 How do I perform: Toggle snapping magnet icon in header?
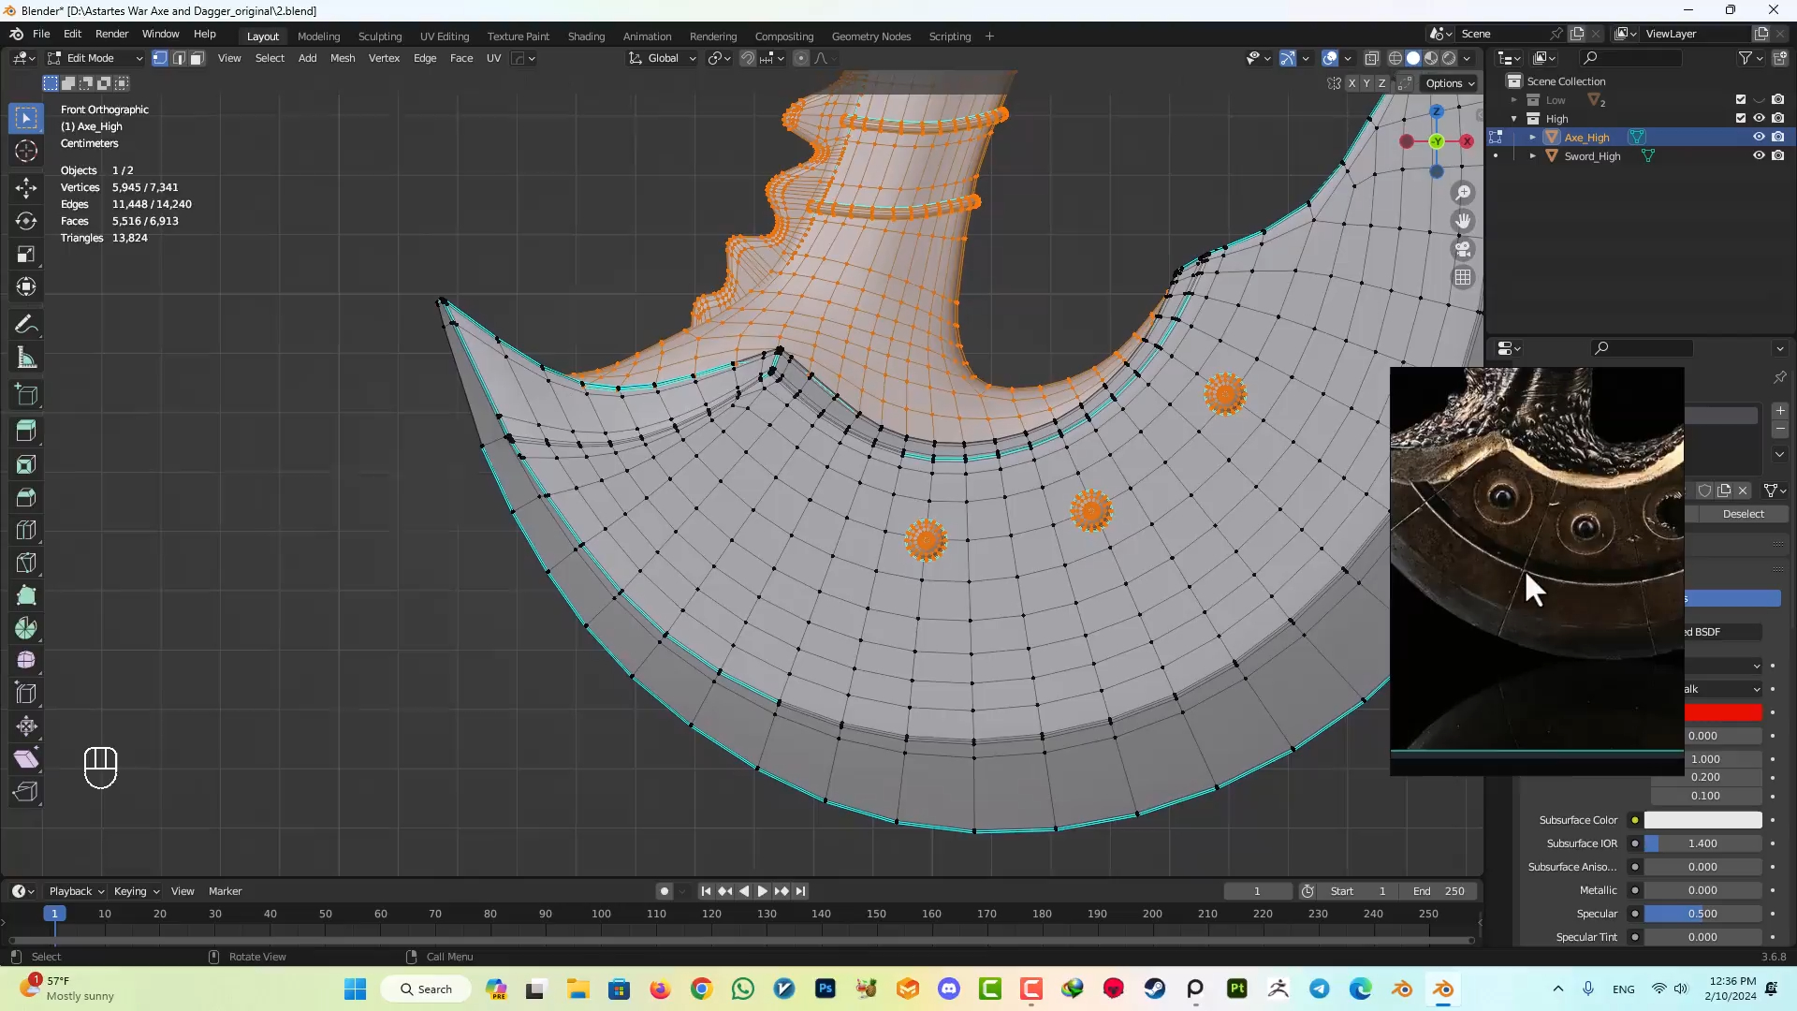(748, 57)
